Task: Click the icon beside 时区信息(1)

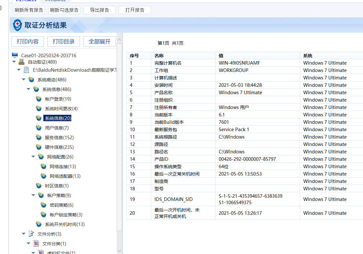Action: [39, 186]
